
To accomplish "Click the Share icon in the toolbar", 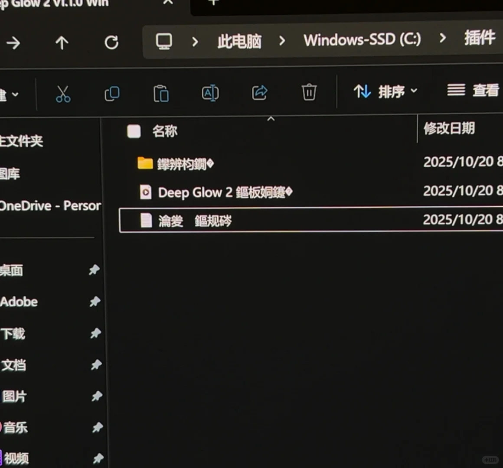I will tap(259, 93).
